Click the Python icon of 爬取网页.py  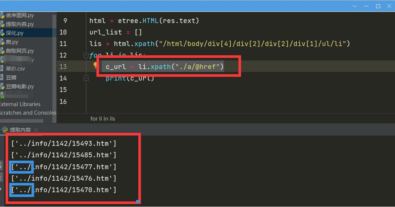tap(2, 51)
